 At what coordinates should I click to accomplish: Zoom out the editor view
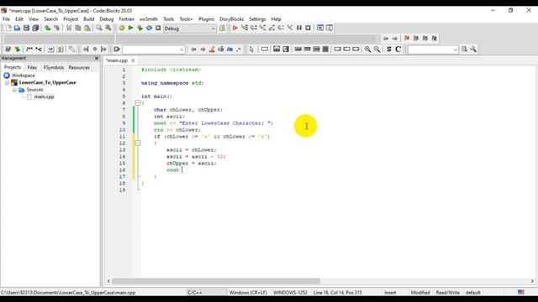(x=377, y=49)
